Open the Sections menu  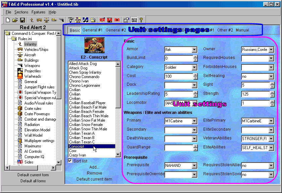(21, 12)
